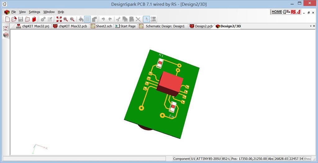The height and width of the screenshot is (163, 318).
Task: Save the design with the floppy disk icon
Action: point(21,19)
